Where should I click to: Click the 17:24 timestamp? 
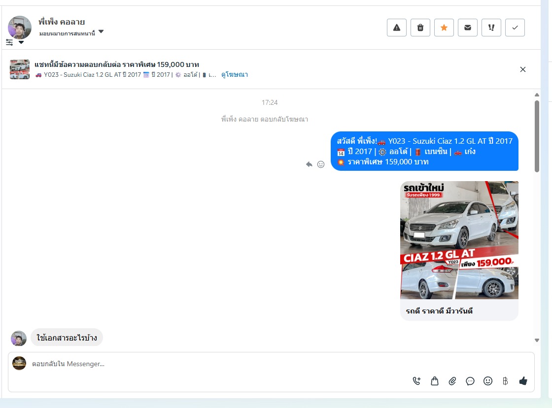tap(270, 102)
